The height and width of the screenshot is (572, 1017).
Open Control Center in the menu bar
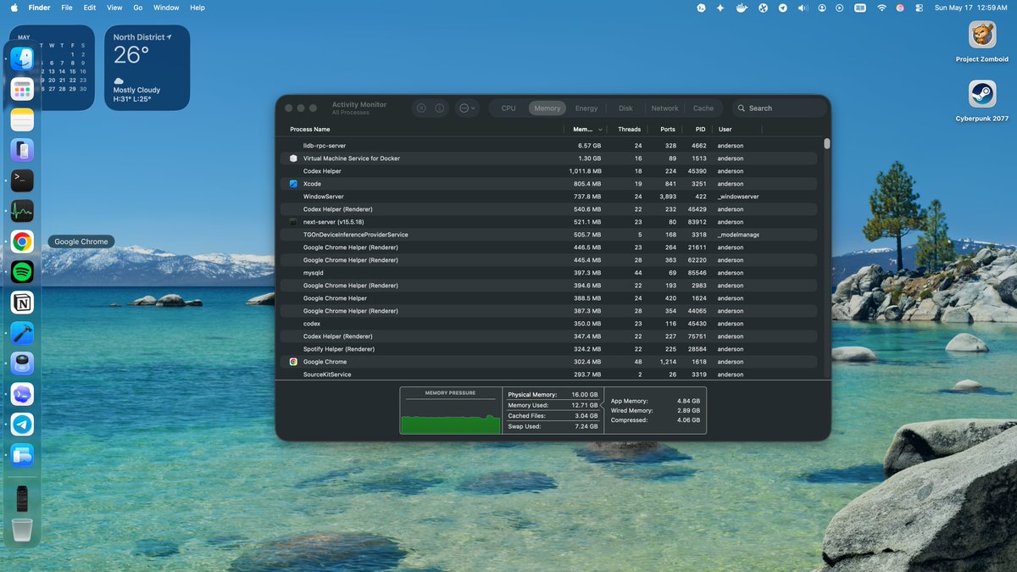(921, 8)
